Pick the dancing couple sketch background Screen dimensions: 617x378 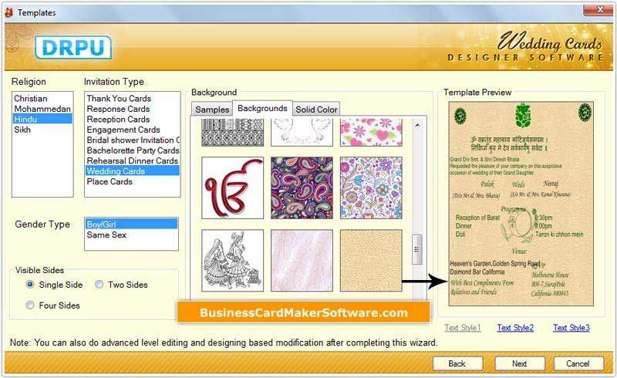233,261
